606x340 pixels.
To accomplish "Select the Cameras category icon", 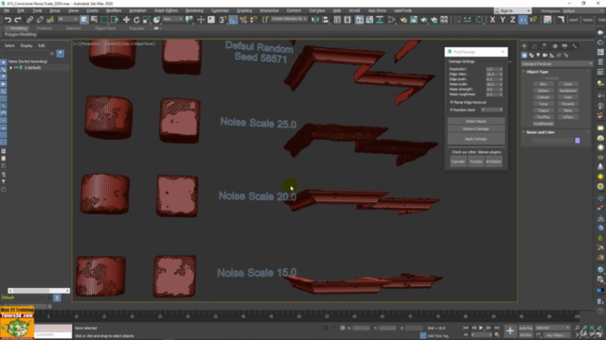I will click(x=545, y=56).
